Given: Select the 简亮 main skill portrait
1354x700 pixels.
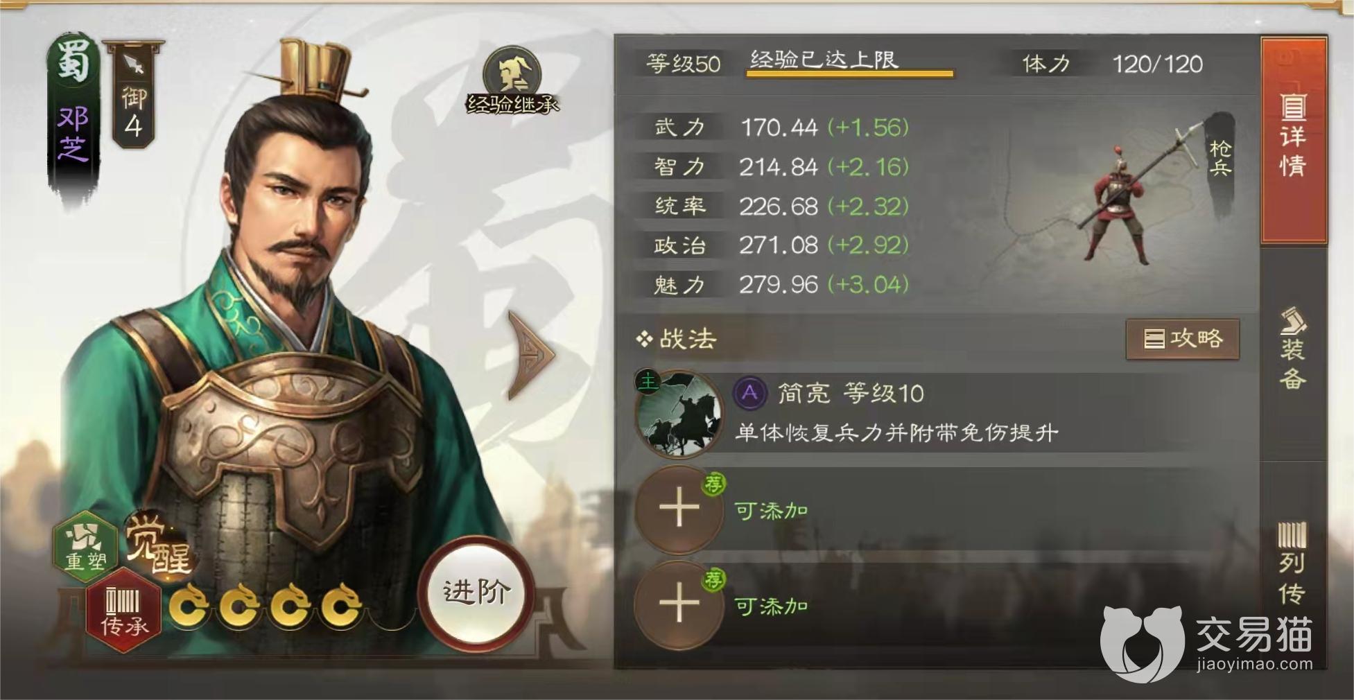Looking at the screenshot, I should [679, 414].
